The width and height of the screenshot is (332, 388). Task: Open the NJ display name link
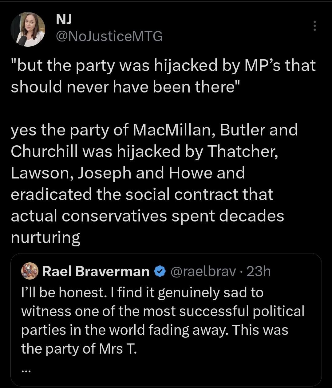click(64, 20)
